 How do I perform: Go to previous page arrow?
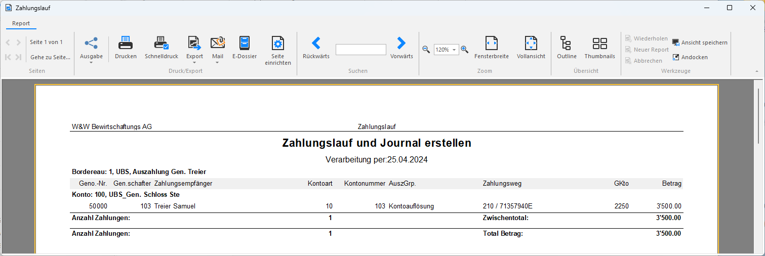coord(8,42)
